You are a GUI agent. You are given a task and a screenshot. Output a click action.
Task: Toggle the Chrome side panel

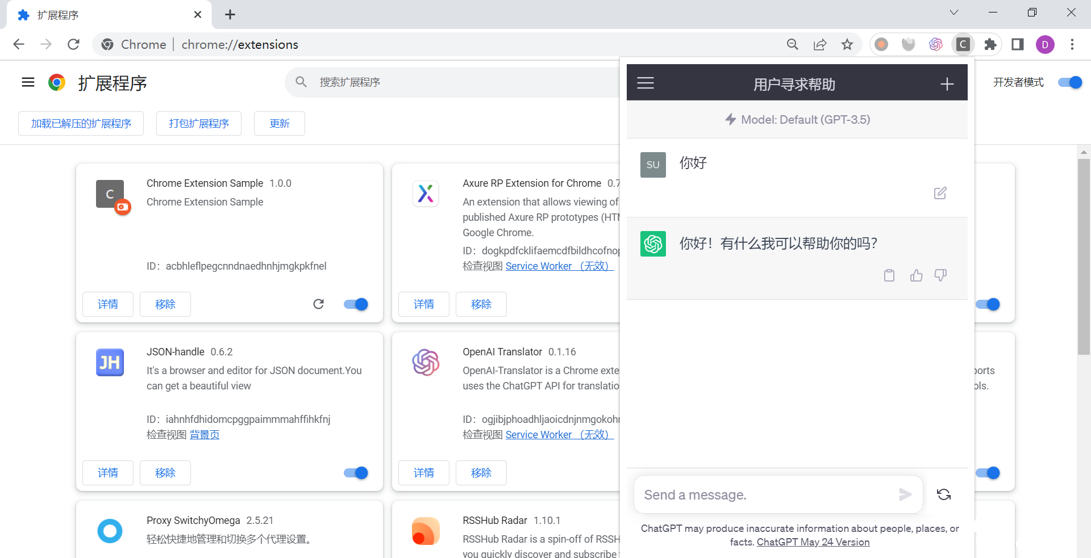(1018, 44)
